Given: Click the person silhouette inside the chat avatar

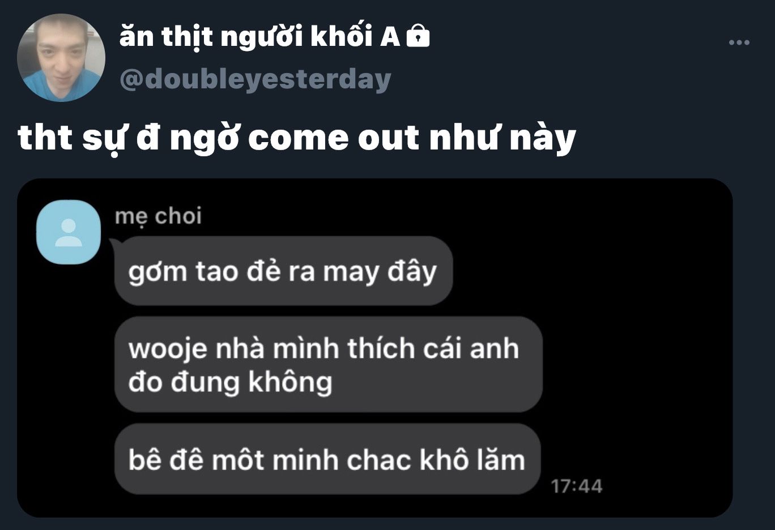Looking at the screenshot, I should click(x=69, y=233).
